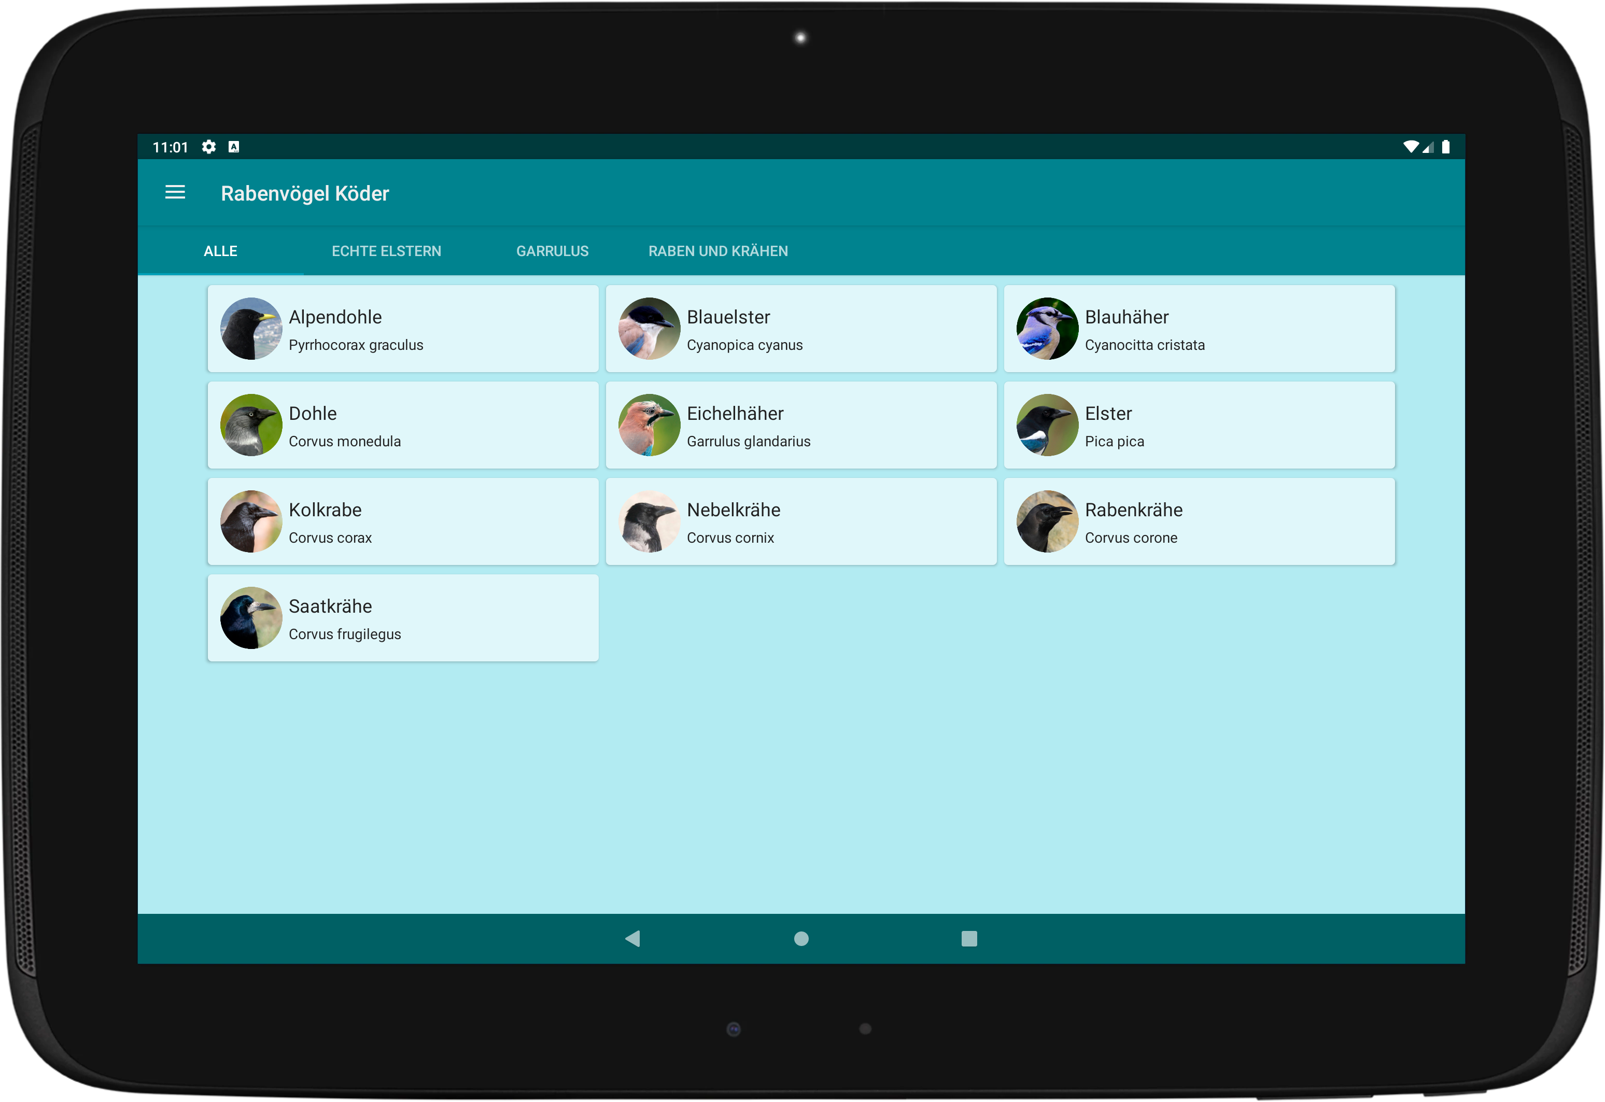Open the hamburger navigation menu
The height and width of the screenshot is (1102, 1605).
pos(175,193)
